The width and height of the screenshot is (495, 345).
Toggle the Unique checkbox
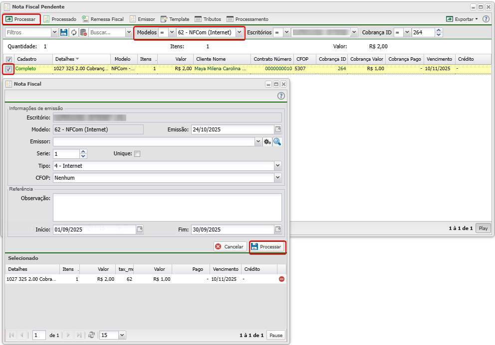[137, 154]
